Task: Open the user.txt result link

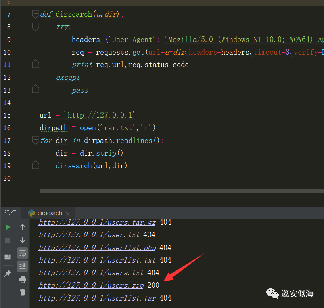Action: pyautogui.click(x=89, y=235)
